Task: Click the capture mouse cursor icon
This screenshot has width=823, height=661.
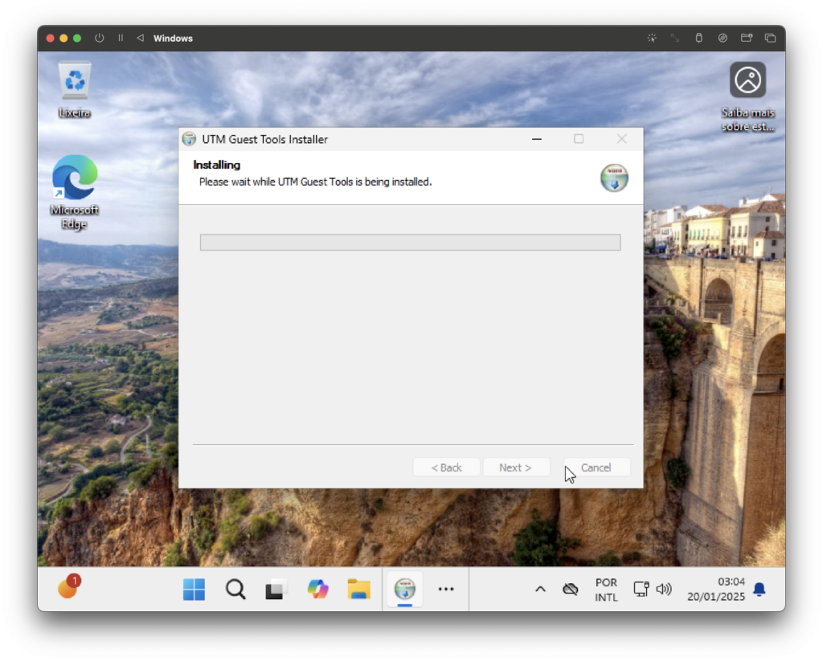Action: click(x=652, y=38)
